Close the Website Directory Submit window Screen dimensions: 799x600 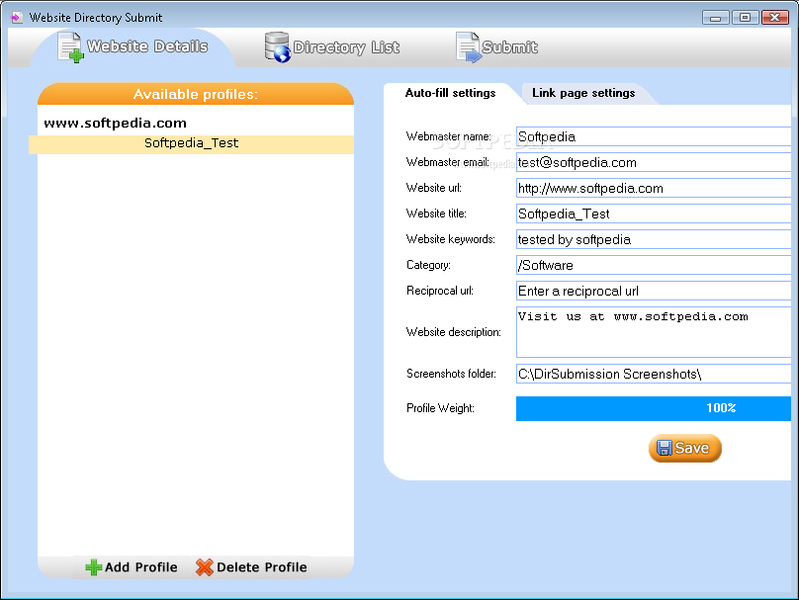pyautogui.click(x=774, y=18)
